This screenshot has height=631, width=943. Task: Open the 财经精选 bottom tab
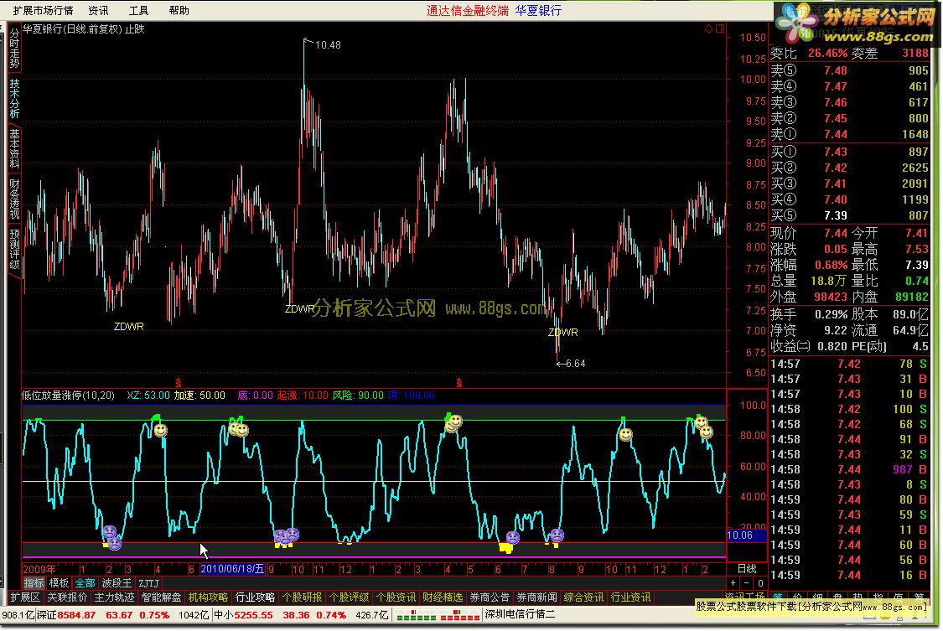(443, 597)
